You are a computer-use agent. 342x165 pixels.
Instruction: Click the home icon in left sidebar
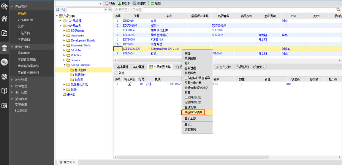[5, 18]
